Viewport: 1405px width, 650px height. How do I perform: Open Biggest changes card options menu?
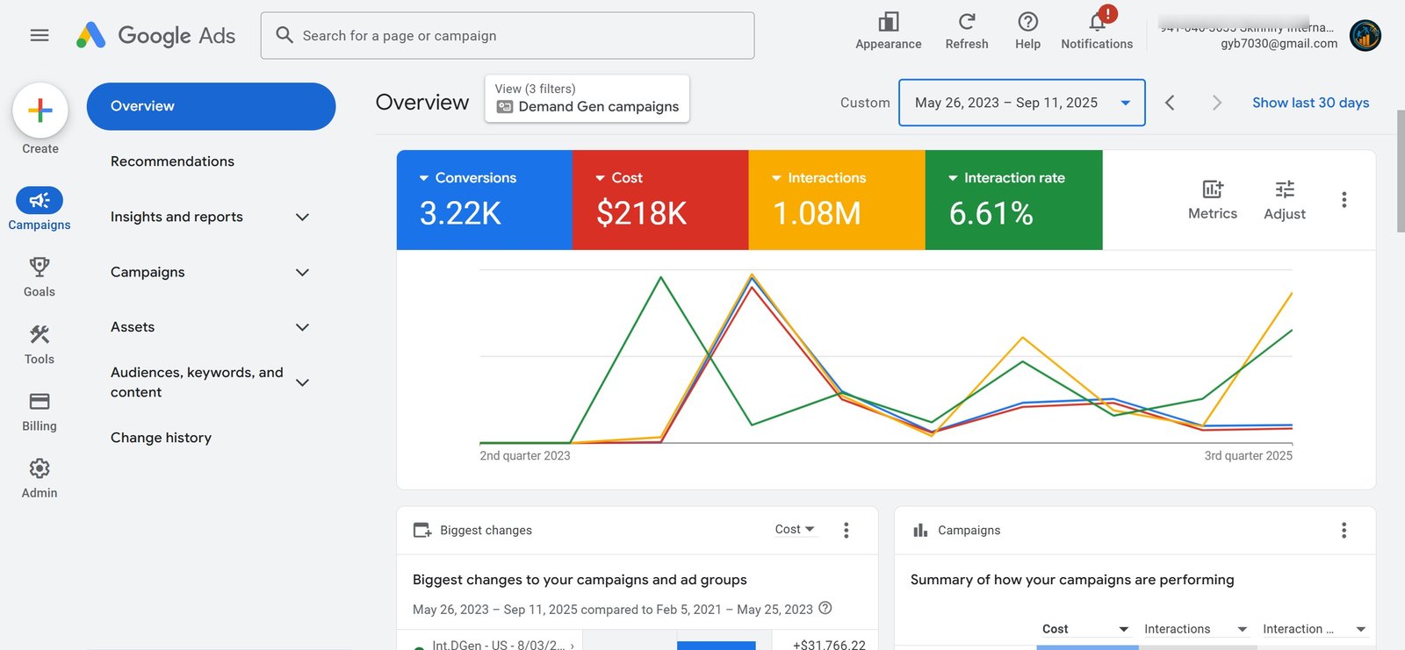(846, 530)
